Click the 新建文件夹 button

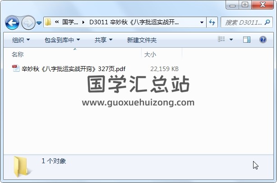pos(142,40)
